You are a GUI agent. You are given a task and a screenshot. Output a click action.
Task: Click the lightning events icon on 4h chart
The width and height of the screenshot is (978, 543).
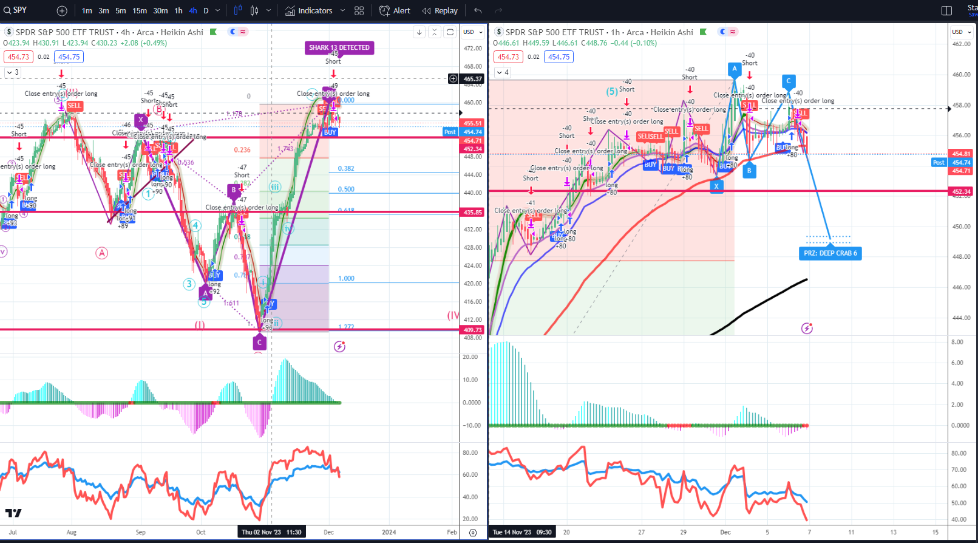340,347
